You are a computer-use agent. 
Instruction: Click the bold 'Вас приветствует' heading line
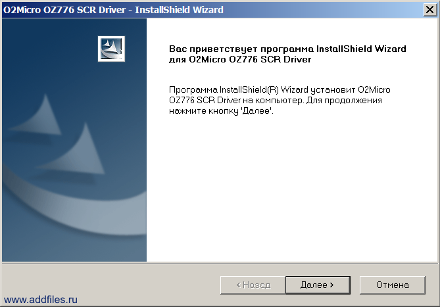(287, 49)
